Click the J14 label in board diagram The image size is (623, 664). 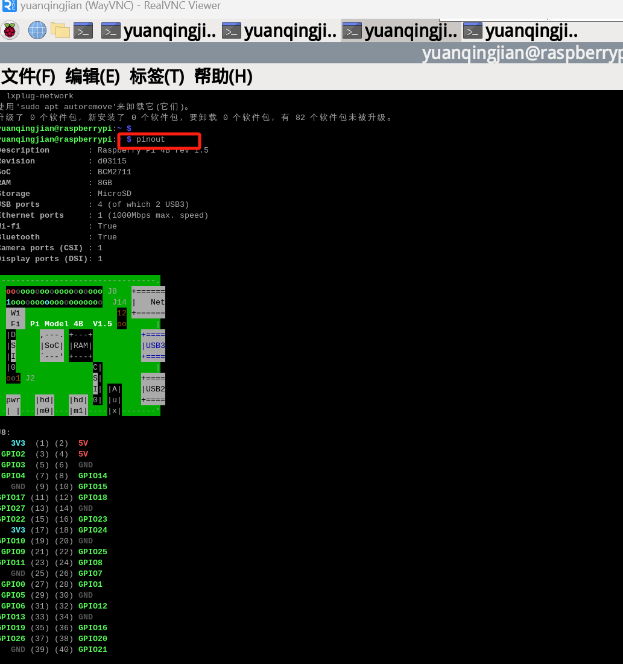click(119, 302)
